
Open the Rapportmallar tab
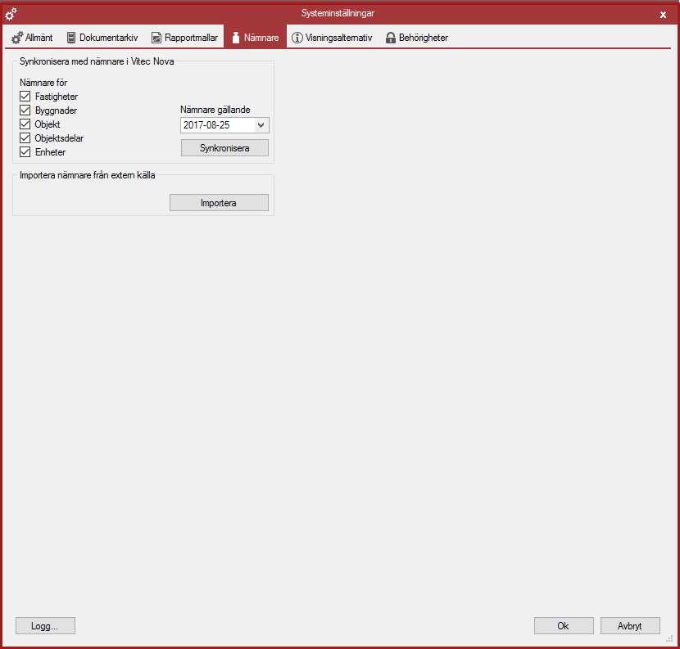coord(184,38)
